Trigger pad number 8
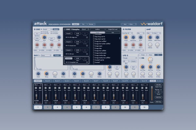Screen dimensions: 196x130 106,107
